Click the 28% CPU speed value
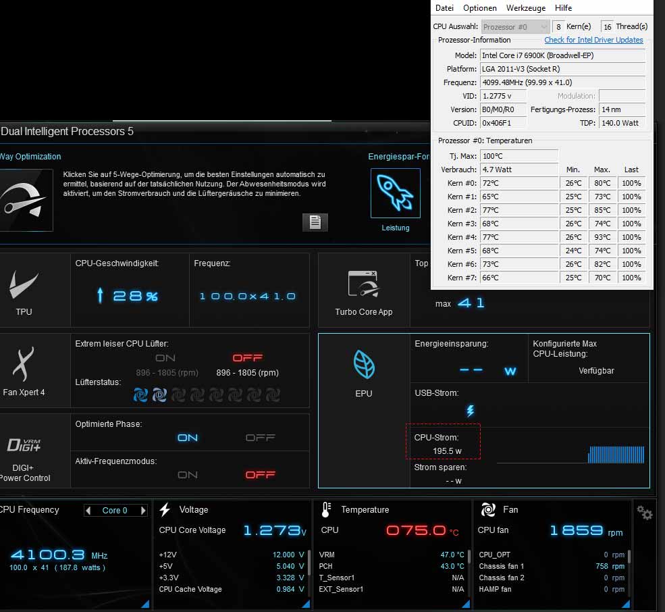This screenshot has height=612, width=665. [x=135, y=296]
